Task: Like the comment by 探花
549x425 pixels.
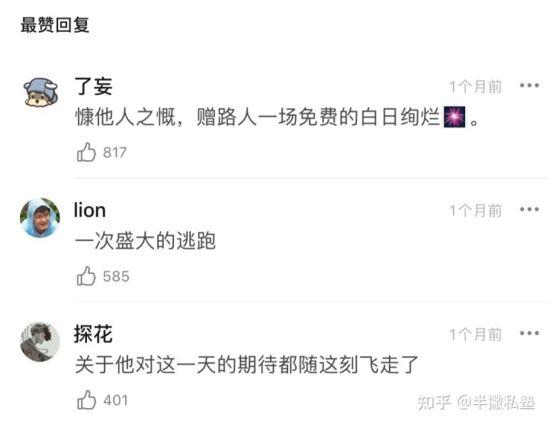Action: [x=86, y=400]
